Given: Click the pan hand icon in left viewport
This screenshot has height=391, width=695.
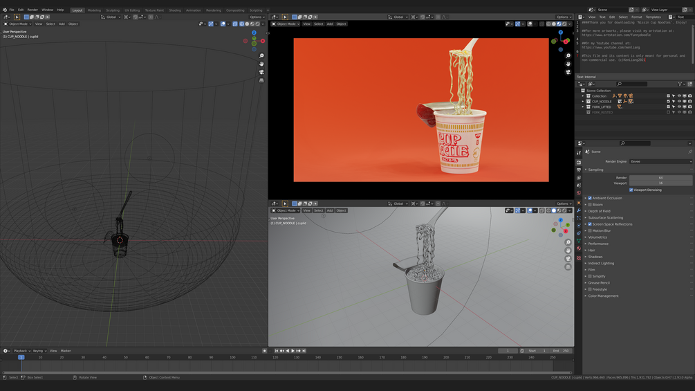Looking at the screenshot, I should 261,64.
